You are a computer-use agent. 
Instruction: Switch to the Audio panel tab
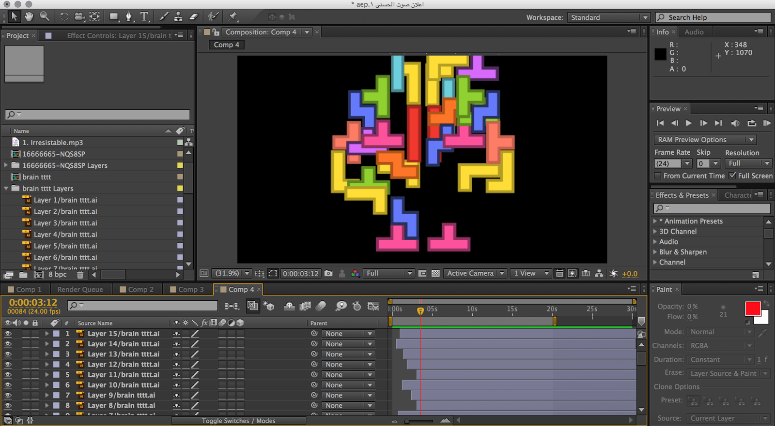pos(694,32)
